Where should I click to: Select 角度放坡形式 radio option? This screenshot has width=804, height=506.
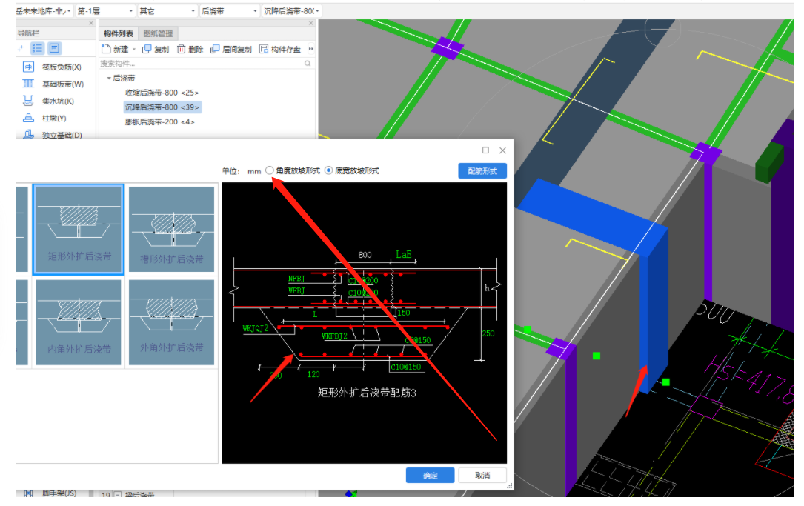(x=270, y=170)
